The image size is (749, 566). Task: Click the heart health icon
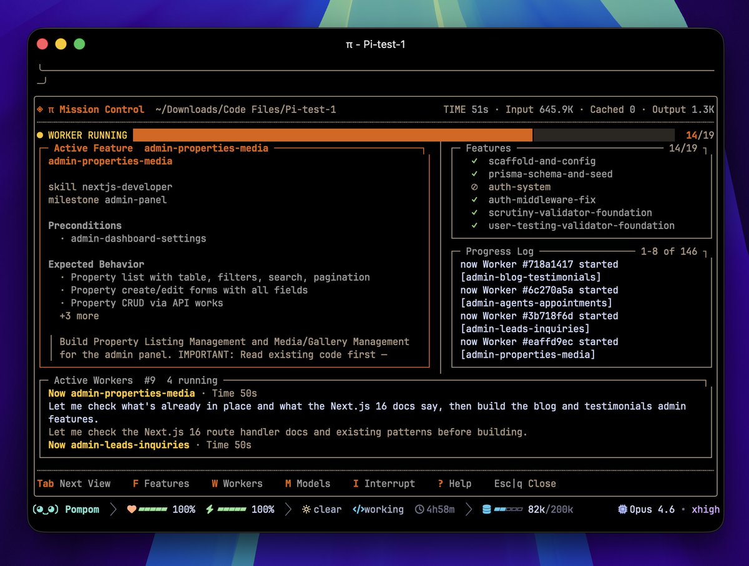(132, 509)
